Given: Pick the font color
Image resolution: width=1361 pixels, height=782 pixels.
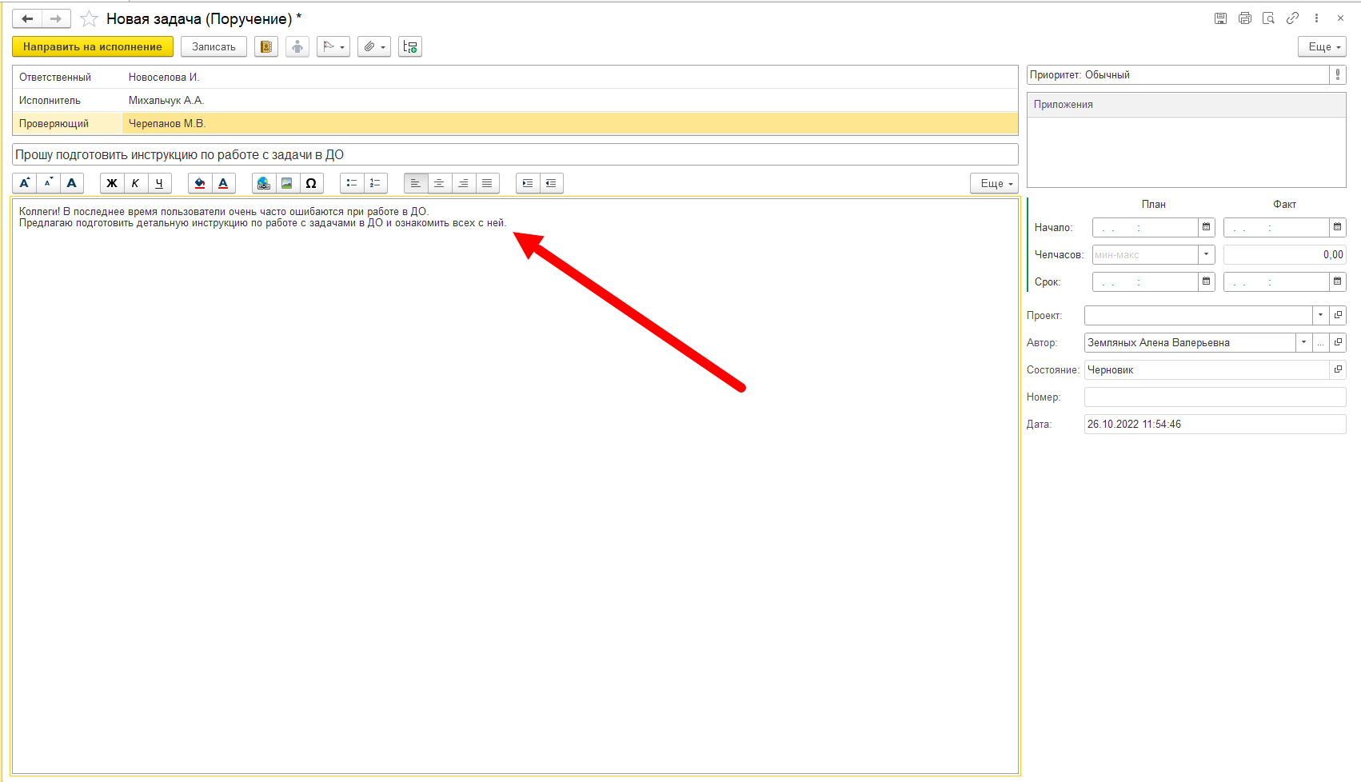Looking at the screenshot, I should click(x=223, y=183).
